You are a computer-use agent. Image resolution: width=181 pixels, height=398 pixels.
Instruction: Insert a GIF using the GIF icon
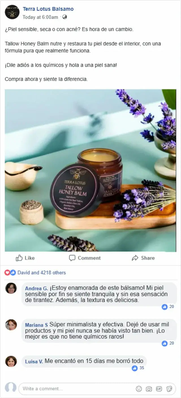click(159, 389)
